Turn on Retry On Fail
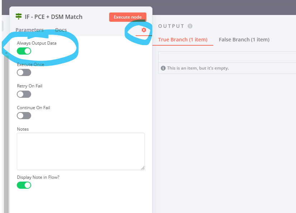Image resolution: width=296 pixels, height=213 pixels. pos(24,94)
